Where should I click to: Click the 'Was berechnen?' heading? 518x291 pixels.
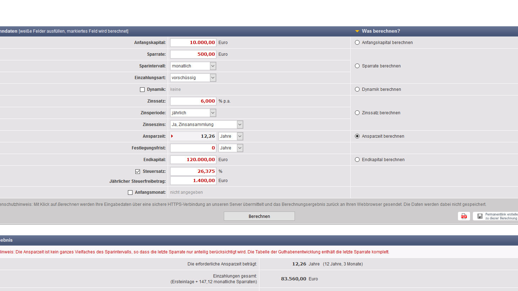click(x=381, y=31)
